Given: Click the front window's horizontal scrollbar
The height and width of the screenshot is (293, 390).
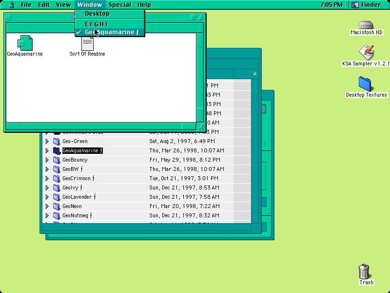Looking at the screenshot, I should coord(101,126).
